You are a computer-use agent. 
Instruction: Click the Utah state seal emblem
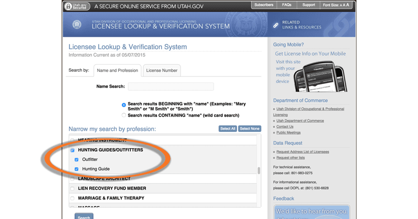click(77, 25)
